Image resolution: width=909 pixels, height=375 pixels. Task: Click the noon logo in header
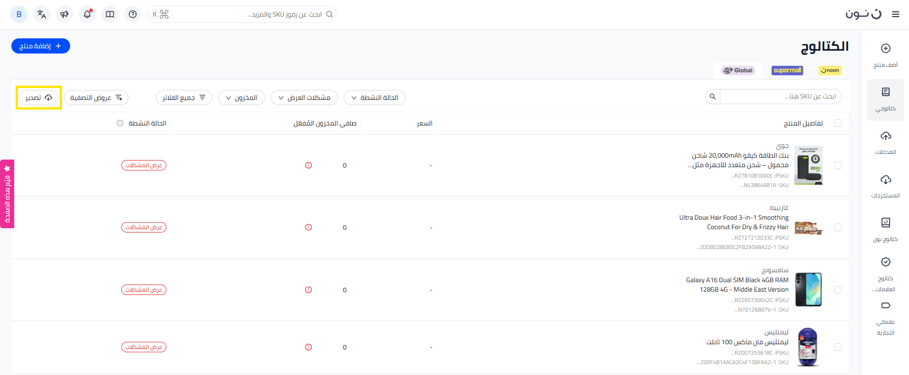(x=864, y=14)
